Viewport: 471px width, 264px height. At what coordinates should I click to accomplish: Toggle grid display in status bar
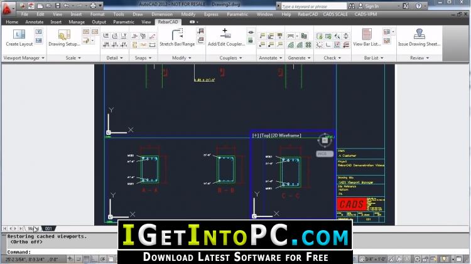[87, 259]
